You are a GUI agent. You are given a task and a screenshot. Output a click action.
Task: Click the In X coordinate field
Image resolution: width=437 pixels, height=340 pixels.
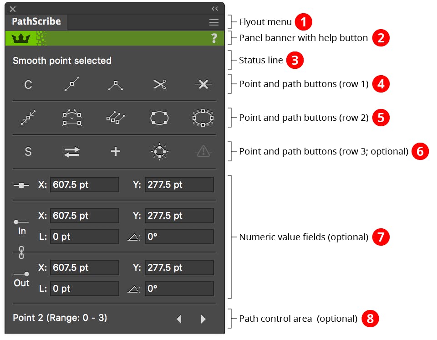tap(84, 215)
